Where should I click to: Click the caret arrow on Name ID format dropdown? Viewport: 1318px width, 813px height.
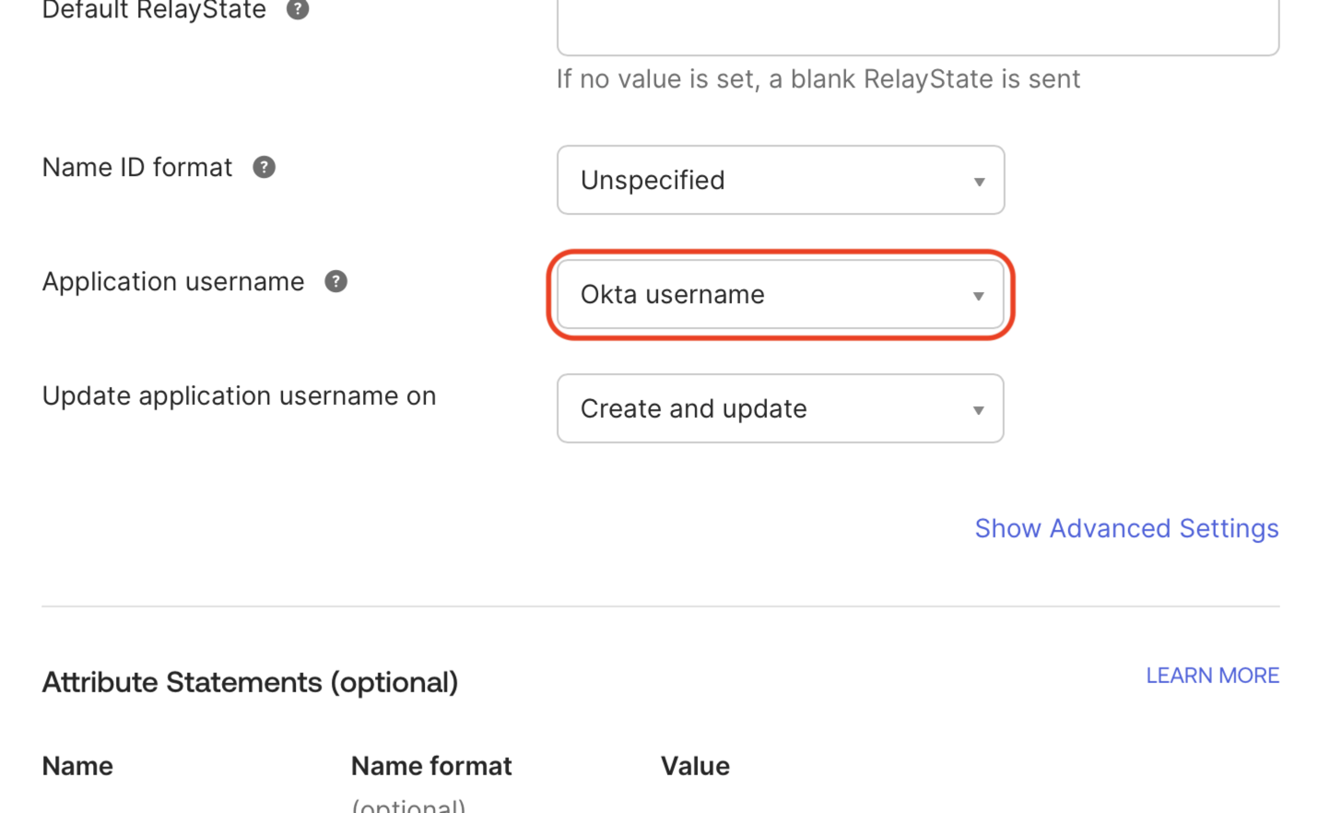[x=978, y=181]
